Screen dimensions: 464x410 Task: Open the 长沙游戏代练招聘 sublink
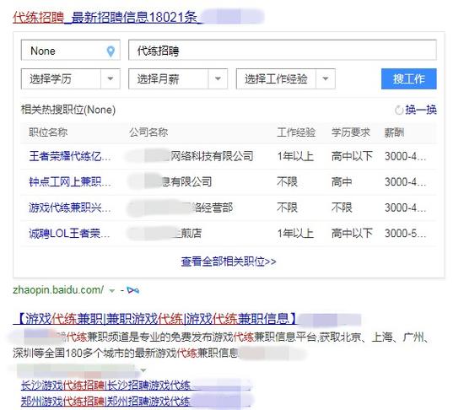point(105,386)
